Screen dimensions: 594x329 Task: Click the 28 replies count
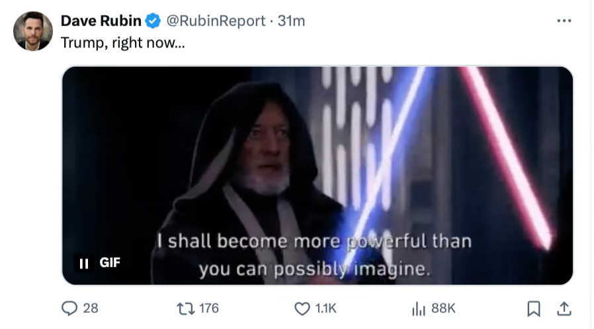point(91,309)
